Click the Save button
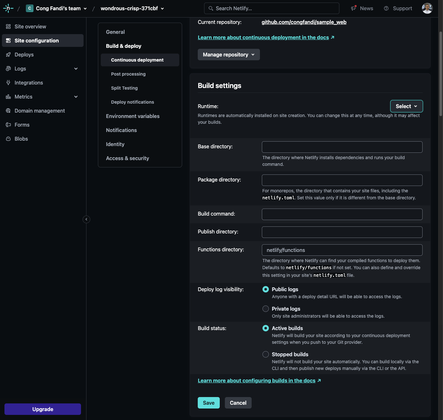Viewport: 443px width, 420px height. point(209,403)
